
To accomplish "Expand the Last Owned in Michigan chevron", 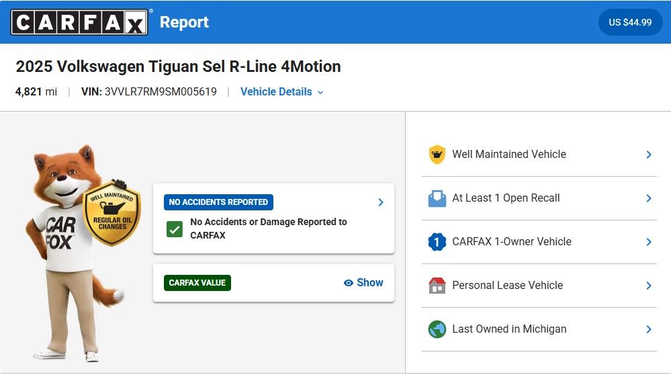I will click(x=649, y=329).
